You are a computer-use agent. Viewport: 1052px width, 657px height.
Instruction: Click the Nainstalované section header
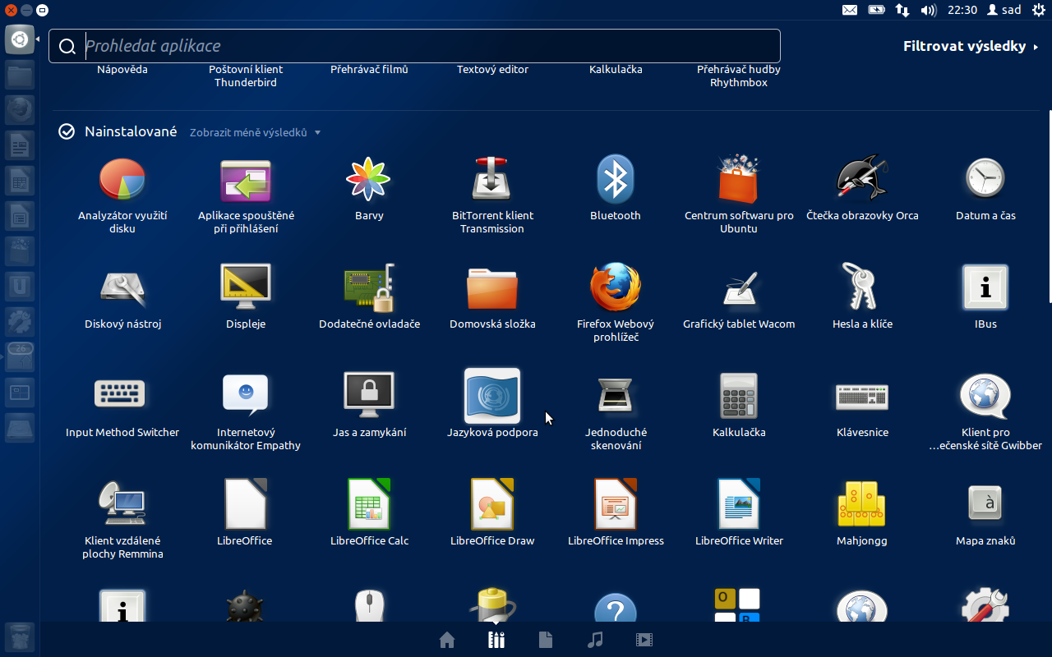[131, 131]
